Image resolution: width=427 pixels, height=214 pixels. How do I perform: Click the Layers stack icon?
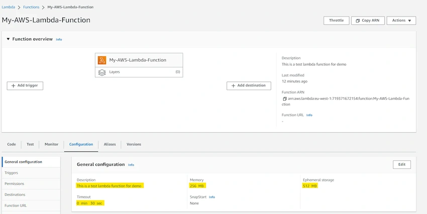pos(102,72)
